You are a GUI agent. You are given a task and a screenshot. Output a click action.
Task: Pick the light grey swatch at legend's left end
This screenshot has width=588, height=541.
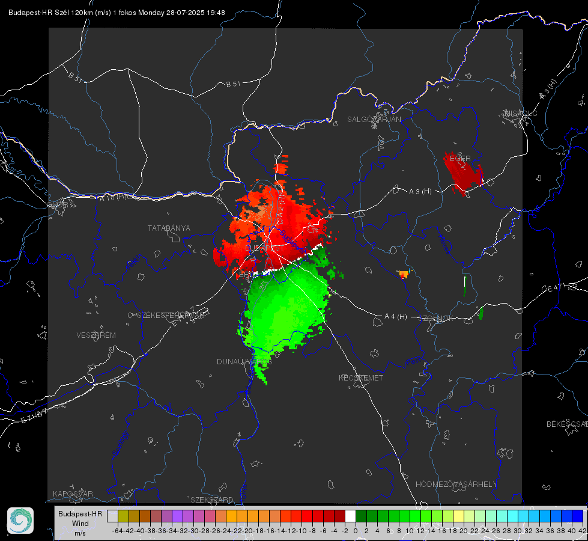pyautogui.click(x=112, y=516)
